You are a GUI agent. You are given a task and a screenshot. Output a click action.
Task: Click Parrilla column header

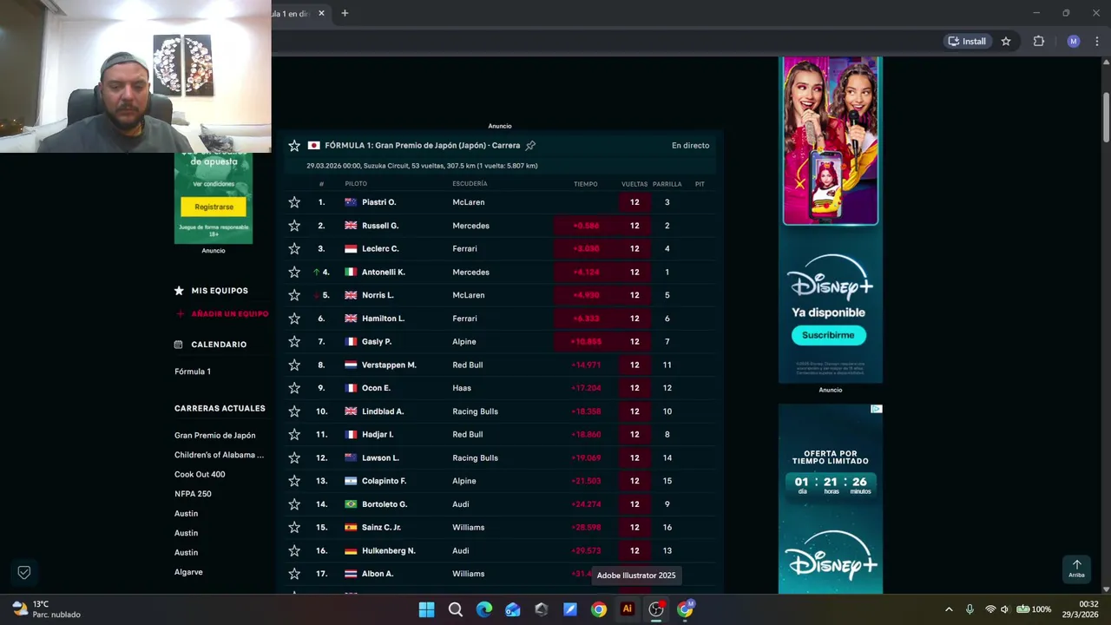[667, 184]
